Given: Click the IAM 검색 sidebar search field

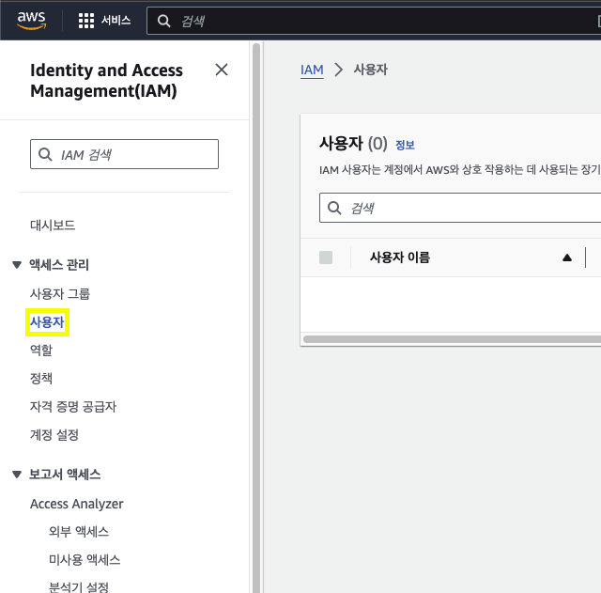Looking at the screenshot, I should (x=124, y=154).
